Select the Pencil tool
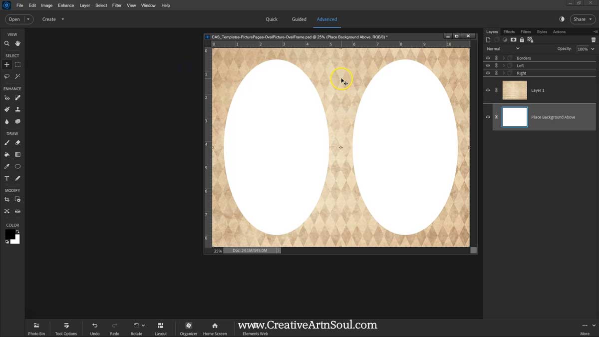 (18, 178)
